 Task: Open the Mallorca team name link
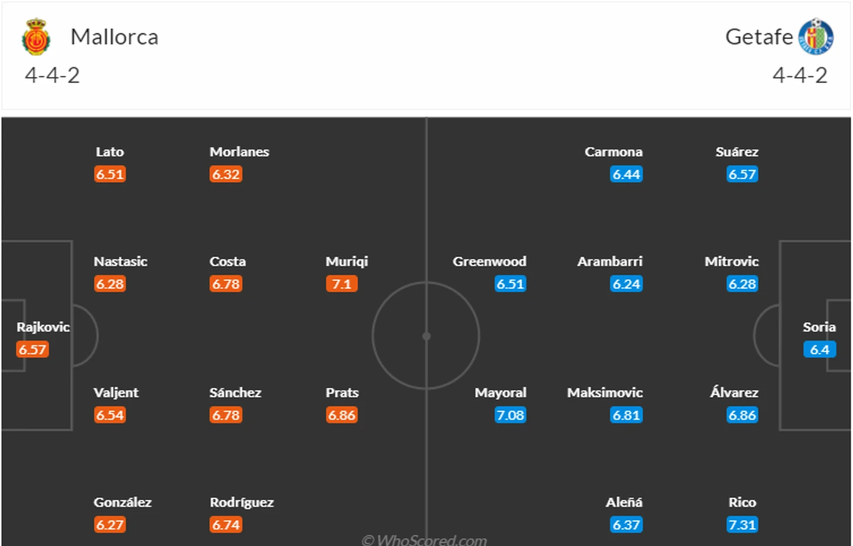click(115, 37)
